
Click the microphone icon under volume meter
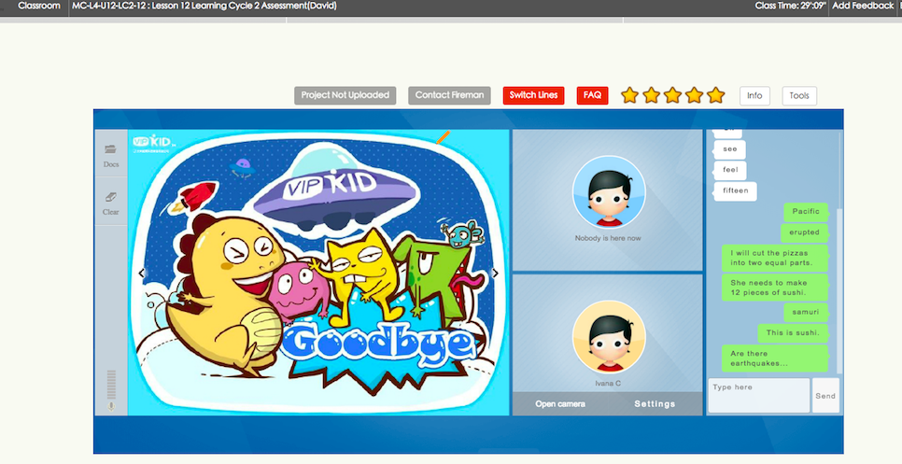(x=111, y=406)
